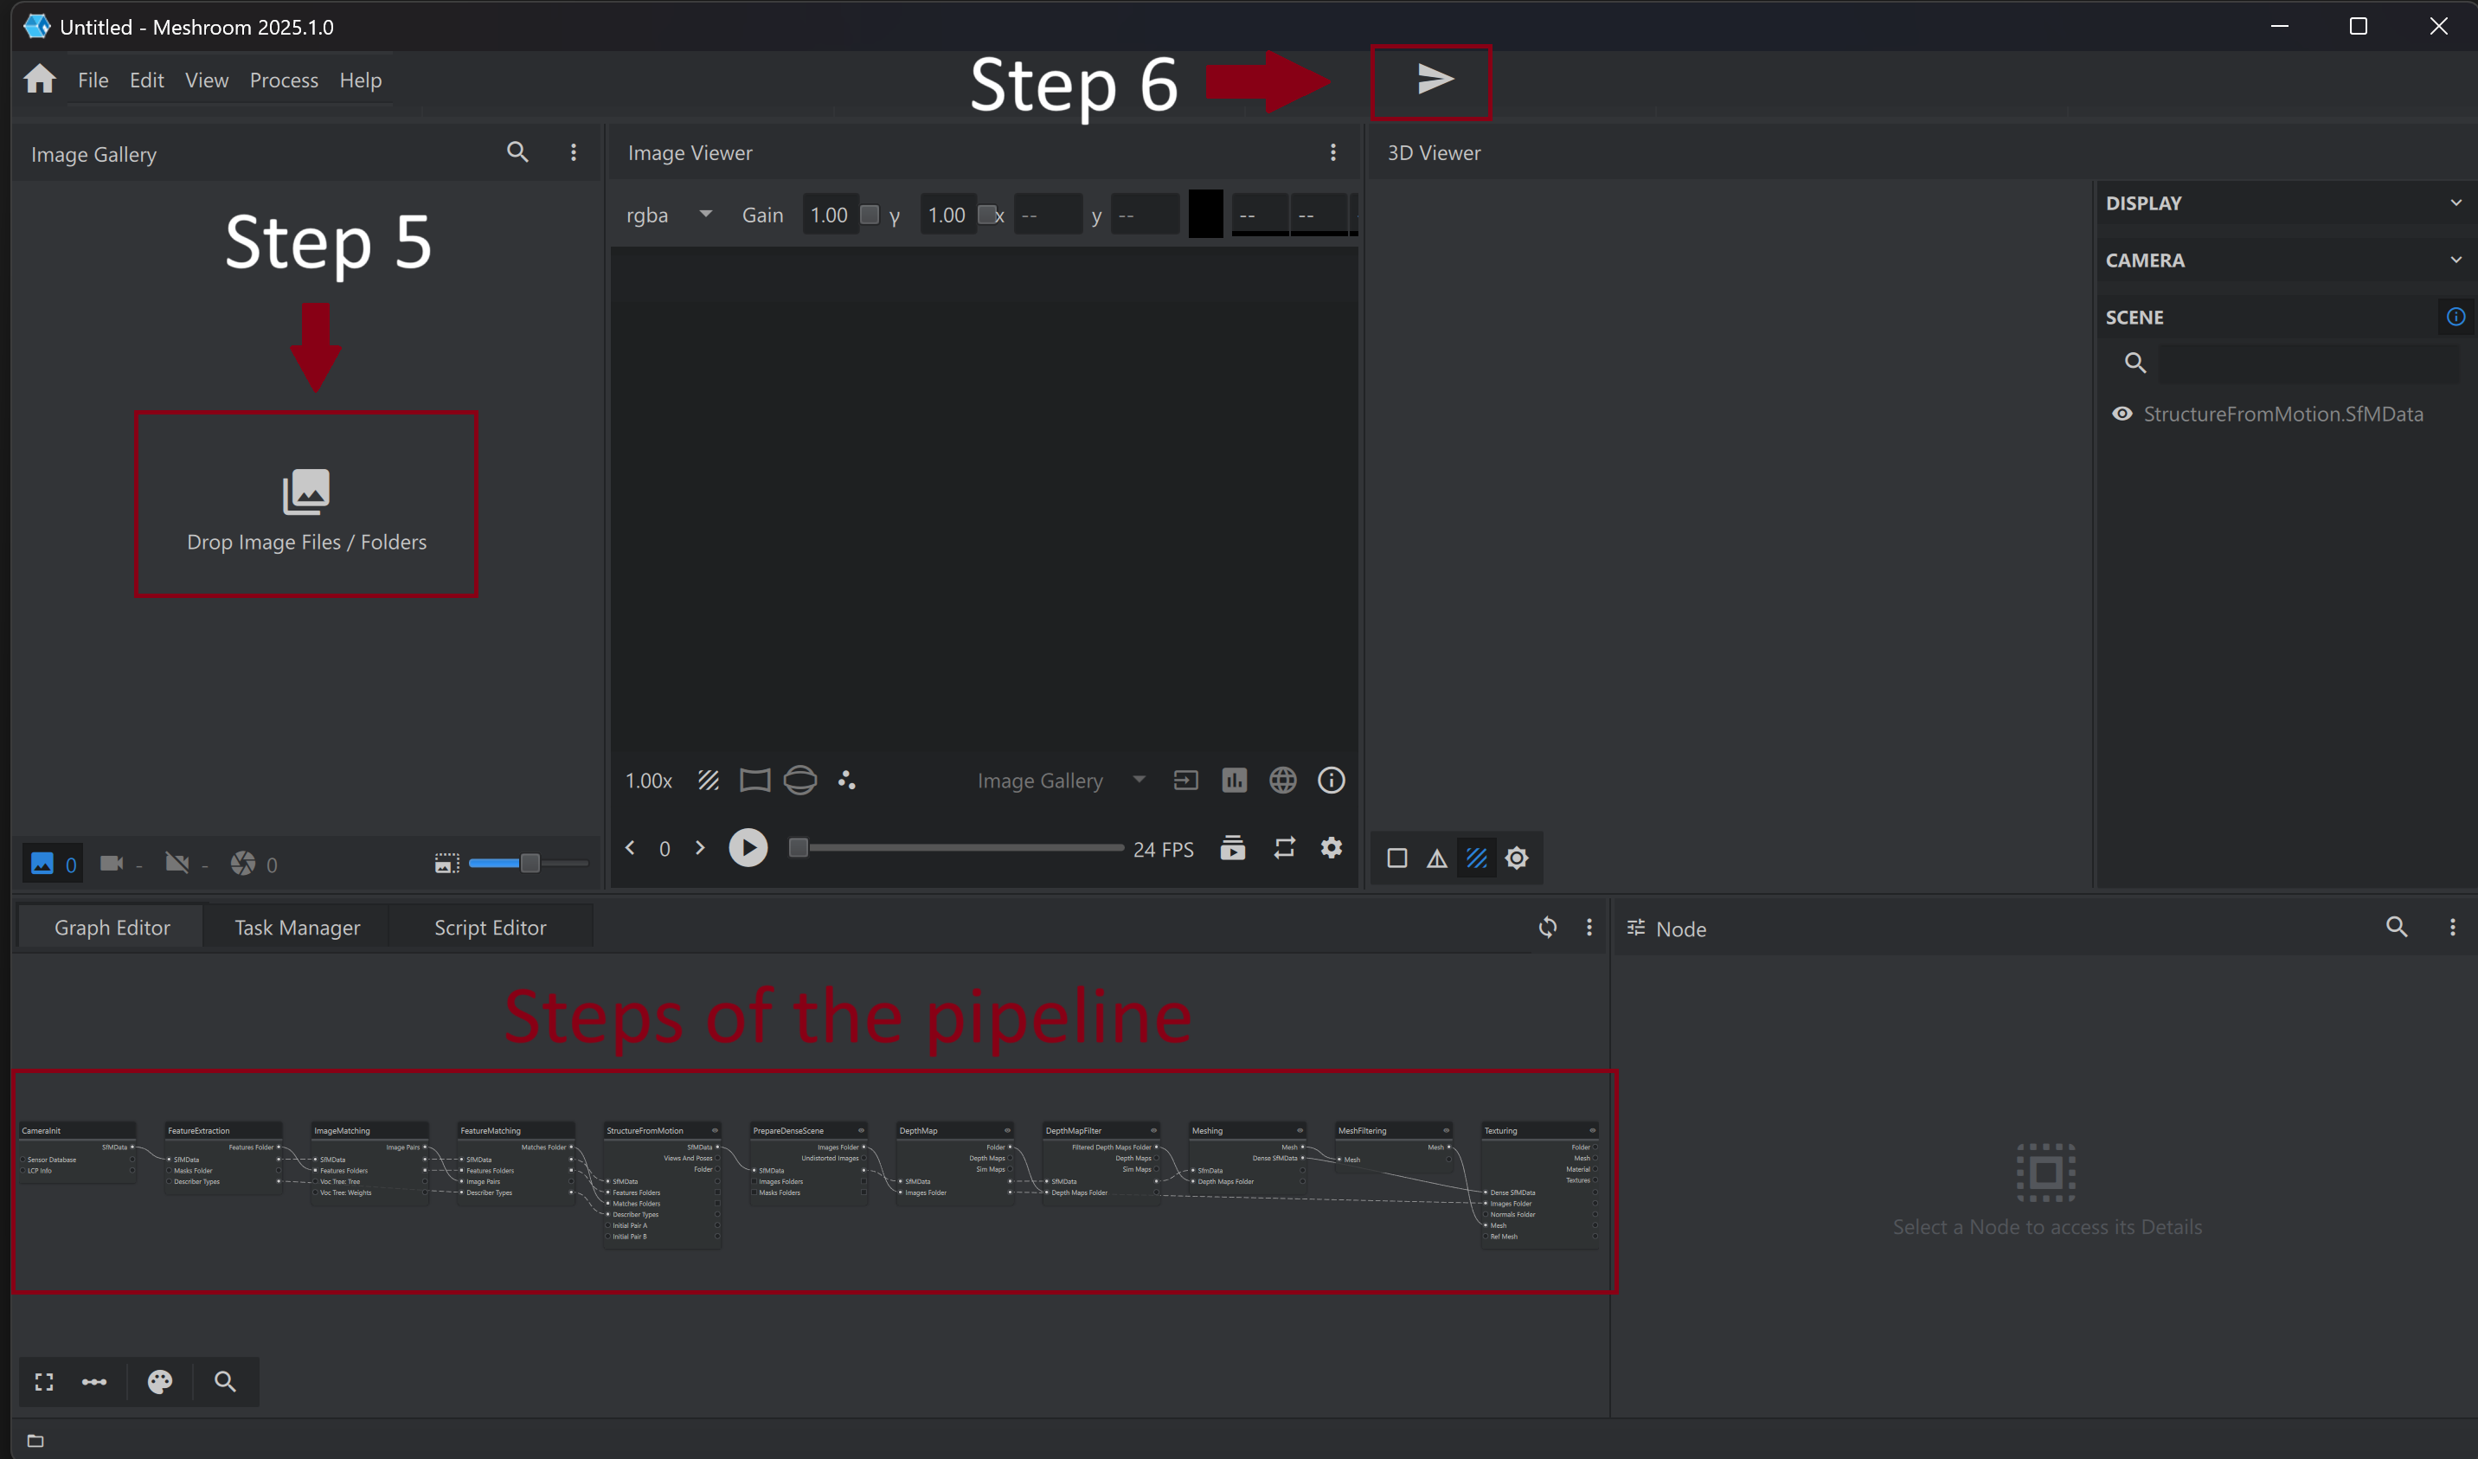Go to the previous frame
Viewport: 2478px width, 1459px height.
[x=631, y=848]
